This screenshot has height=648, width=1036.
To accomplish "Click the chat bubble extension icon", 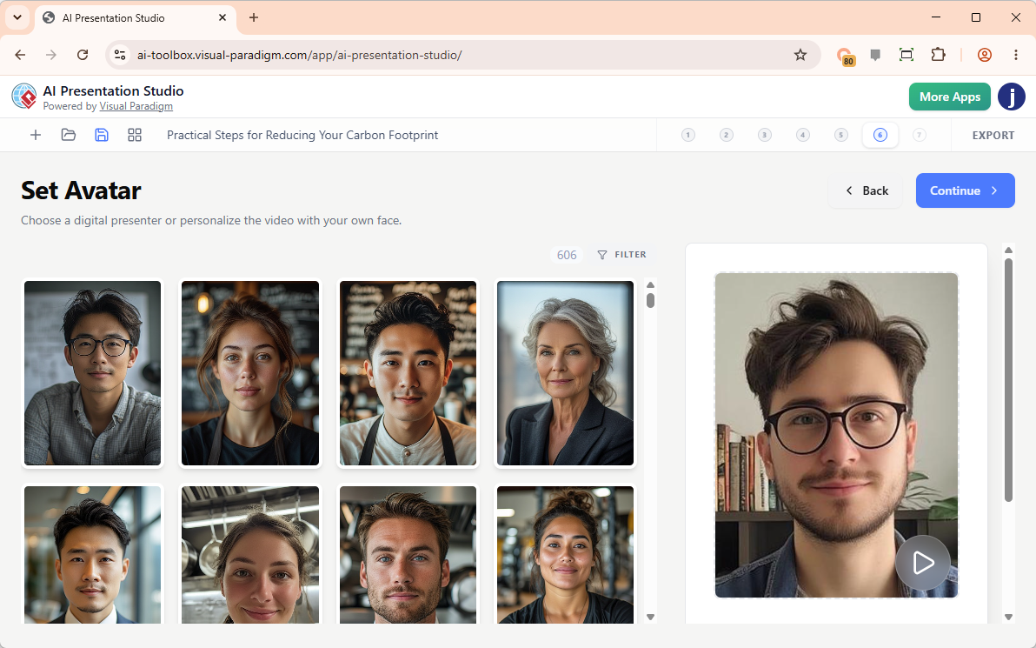I will tap(875, 55).
